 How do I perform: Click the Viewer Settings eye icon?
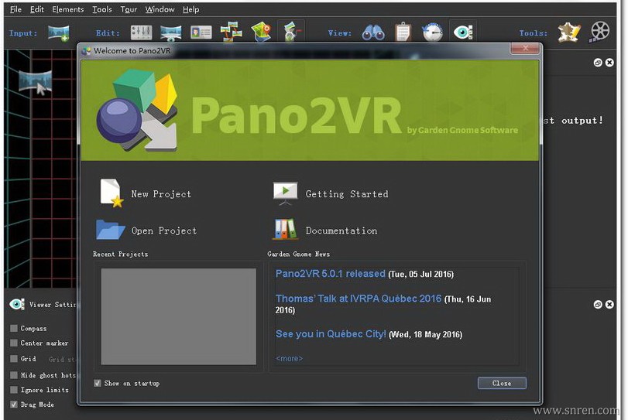point(17,305)
